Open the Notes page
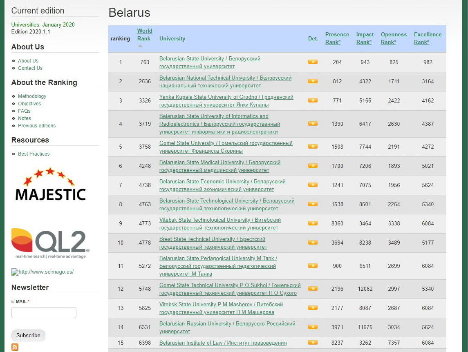Viewport: 468px width, 352px height. point(25,118)
